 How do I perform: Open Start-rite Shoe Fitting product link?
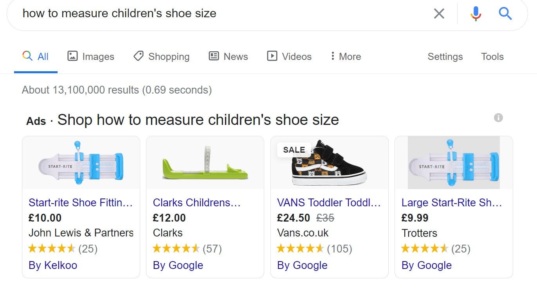[x=81, y=202]
